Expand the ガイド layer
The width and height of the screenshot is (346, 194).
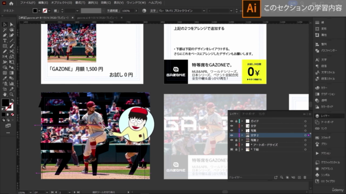tap(242, 121)
